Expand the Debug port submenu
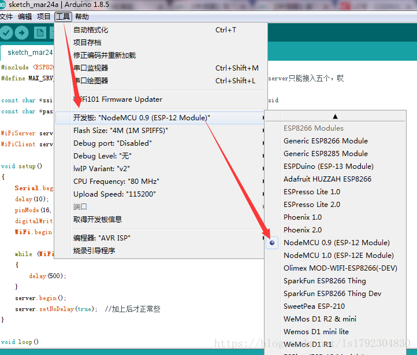The width and height of the screenshot is (417, 355). (x=160, y=143)
